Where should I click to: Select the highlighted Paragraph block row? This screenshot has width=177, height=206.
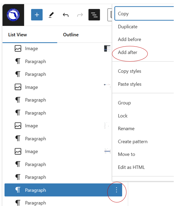[63, 190]
